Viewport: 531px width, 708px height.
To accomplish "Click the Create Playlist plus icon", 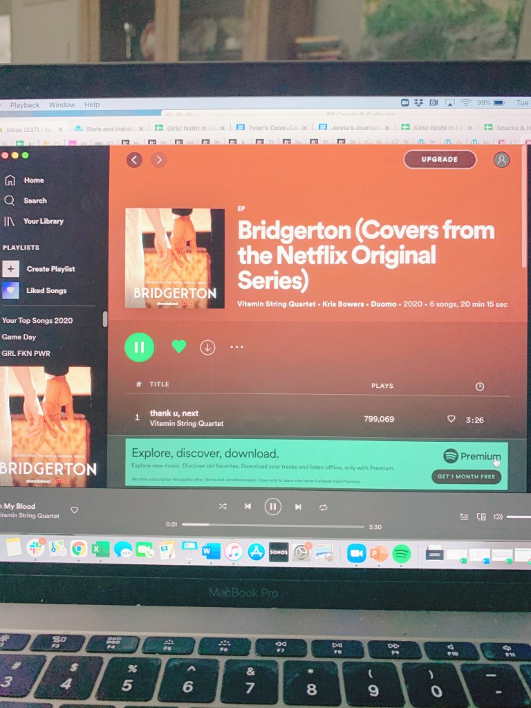I will point(11,269).
